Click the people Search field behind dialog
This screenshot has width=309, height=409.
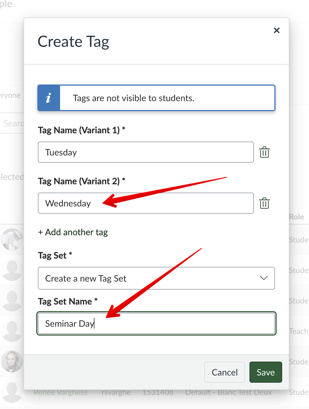[x=12, y=123]
